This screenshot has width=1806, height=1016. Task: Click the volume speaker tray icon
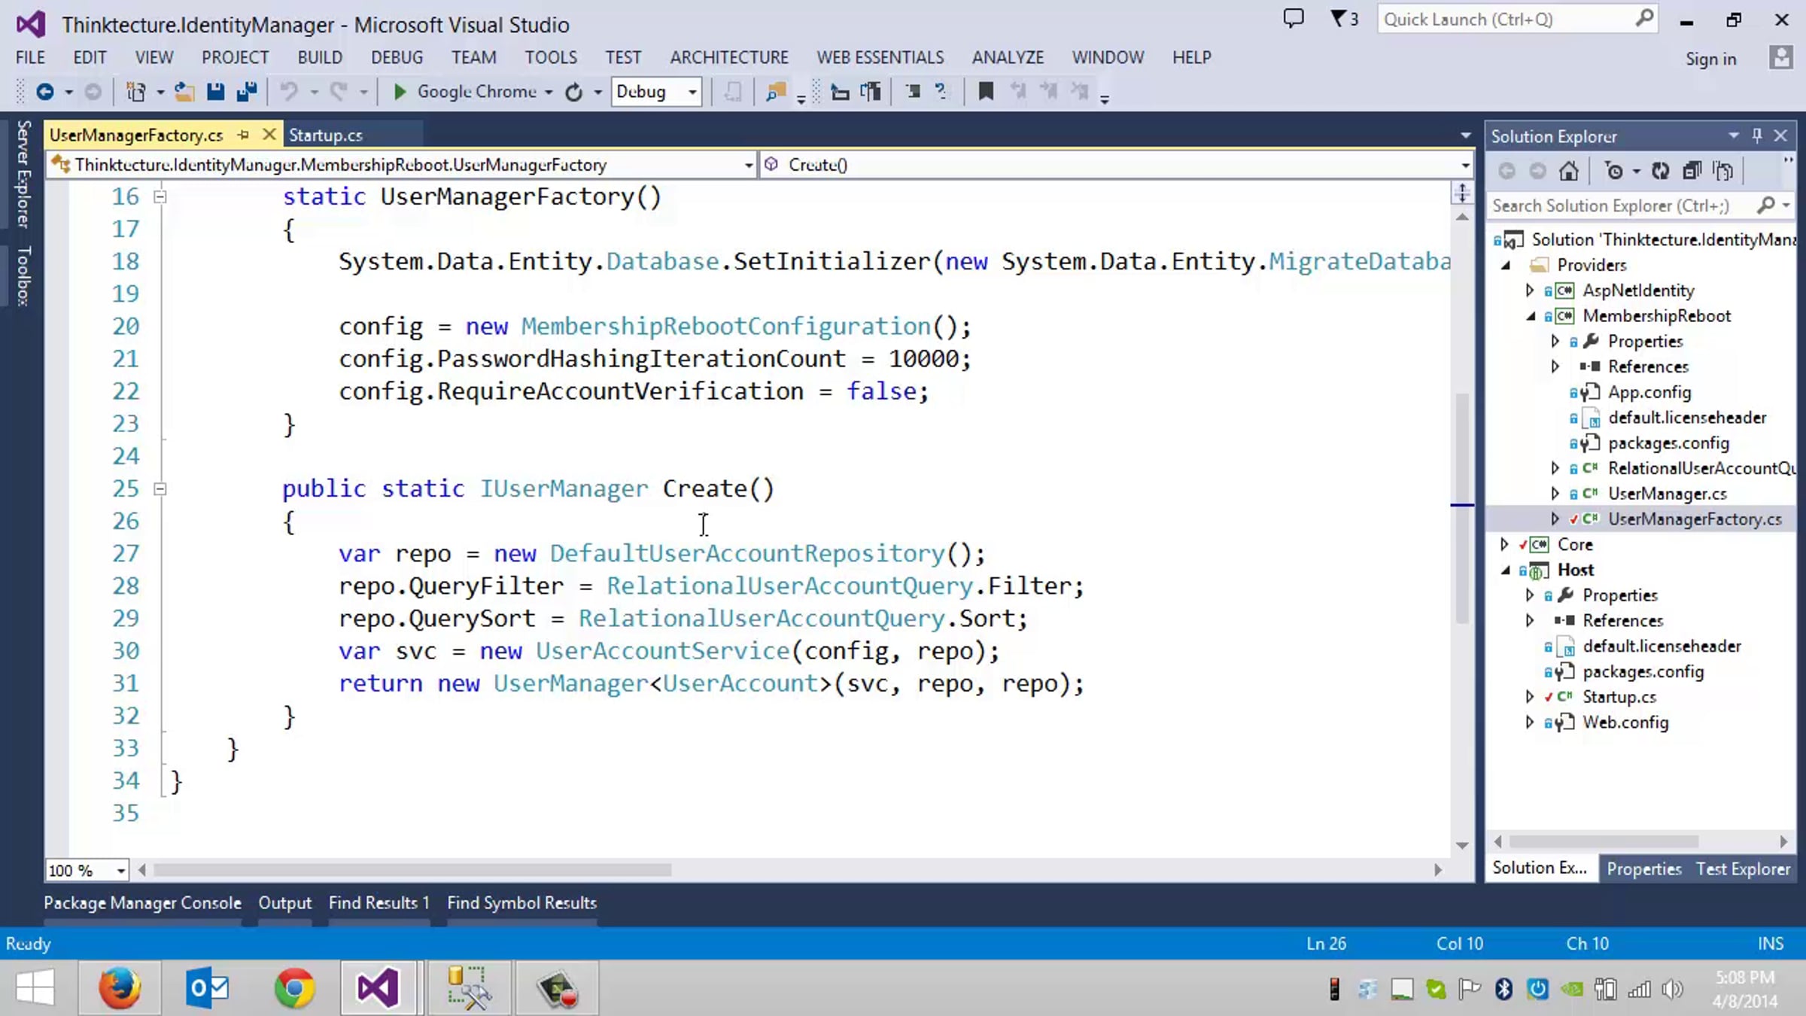tap(1672, 989)
